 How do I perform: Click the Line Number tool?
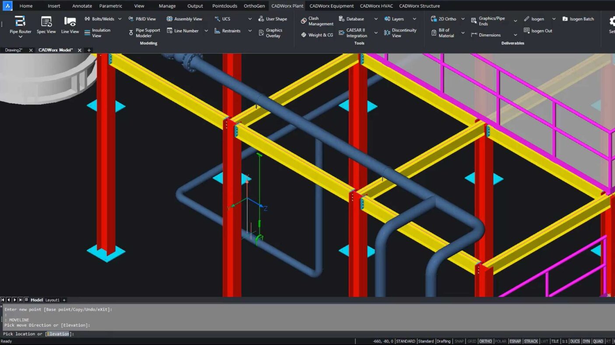click(x=183, y=31)
